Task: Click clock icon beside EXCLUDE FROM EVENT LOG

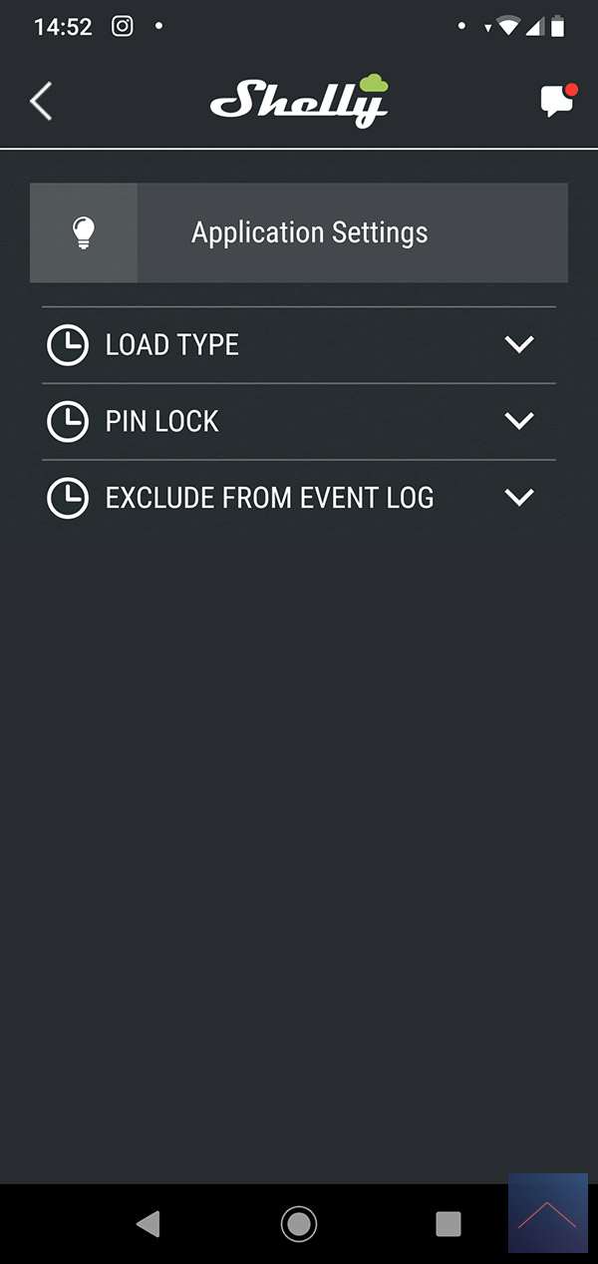Action: pos(68,498)
